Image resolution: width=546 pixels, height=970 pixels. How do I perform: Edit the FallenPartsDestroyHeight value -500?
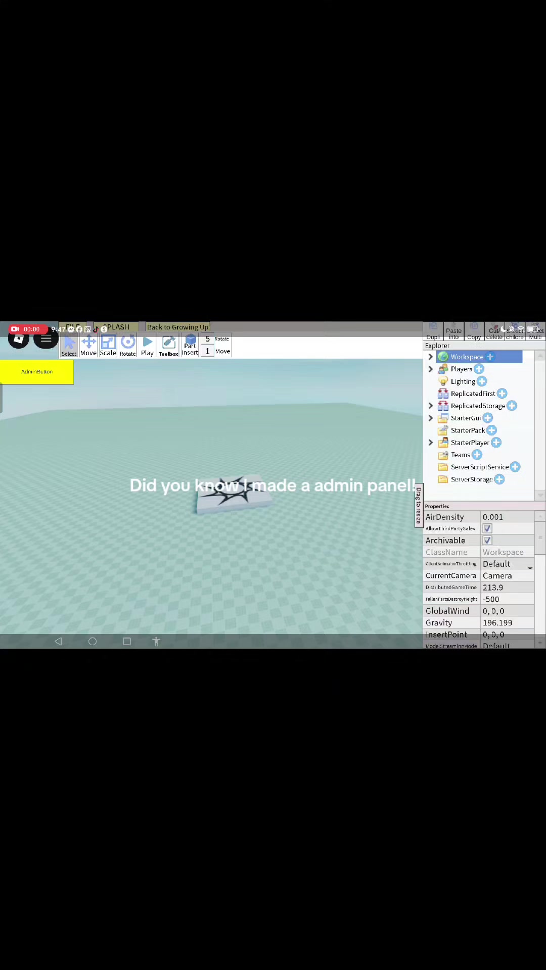coord(508,599)
